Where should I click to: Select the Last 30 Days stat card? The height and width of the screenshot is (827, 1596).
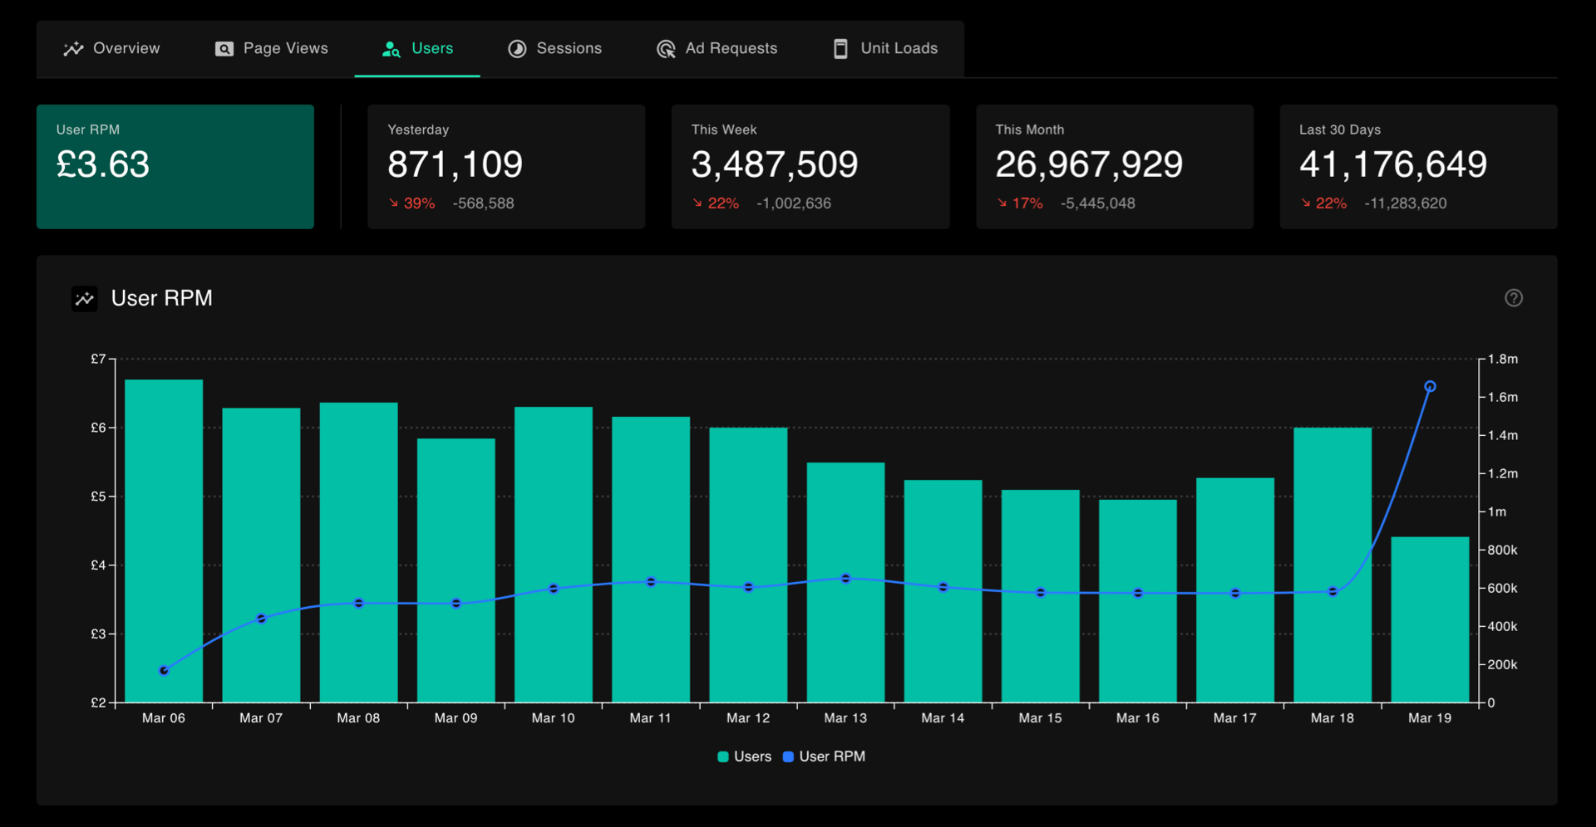[1418, 166]
